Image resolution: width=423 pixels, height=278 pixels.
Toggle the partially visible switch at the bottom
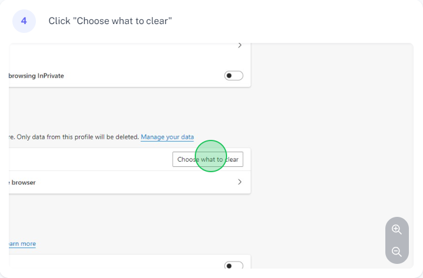[234, 265]
